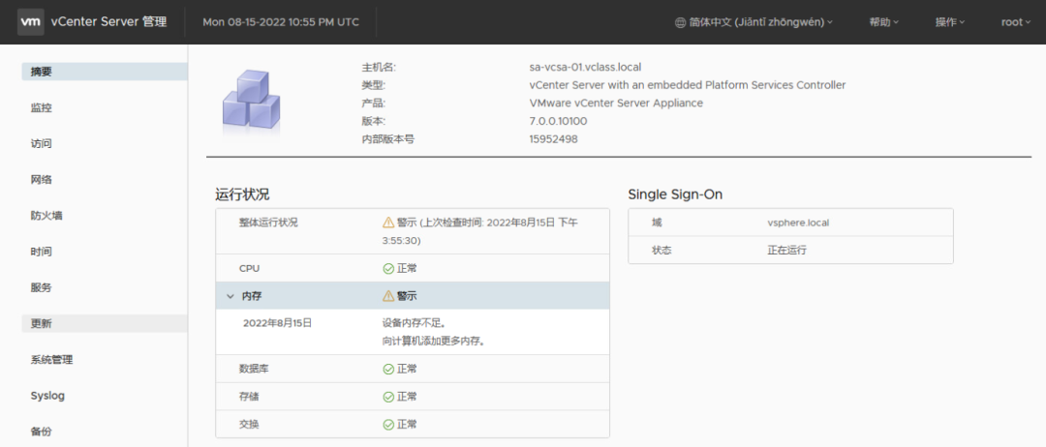Click the vCenter appliance cubes icon

click(x=250, y=101)
